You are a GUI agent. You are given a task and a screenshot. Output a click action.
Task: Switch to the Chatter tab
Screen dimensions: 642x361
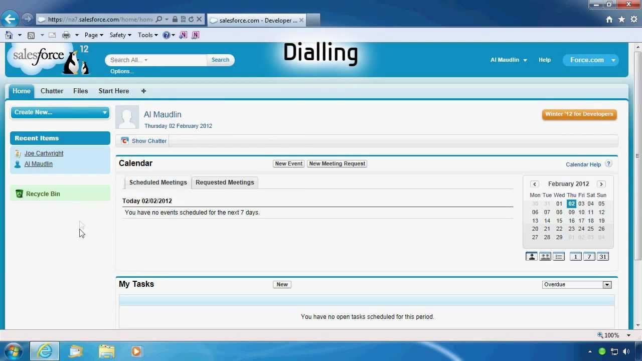[x=52, y=91]
